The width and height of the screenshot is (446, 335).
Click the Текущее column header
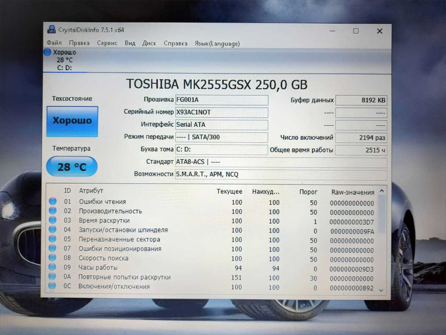pyautogui.click(x=229, y=191)
